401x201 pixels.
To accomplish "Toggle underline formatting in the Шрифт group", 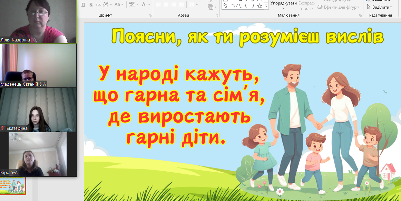I will (x=83, y=4).
